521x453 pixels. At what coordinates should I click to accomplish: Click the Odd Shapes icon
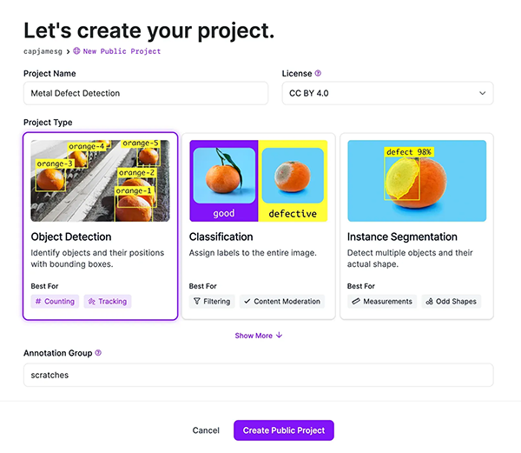[x=430, y=302]
